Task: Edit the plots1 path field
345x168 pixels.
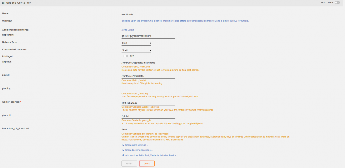Action: (148, 76)
